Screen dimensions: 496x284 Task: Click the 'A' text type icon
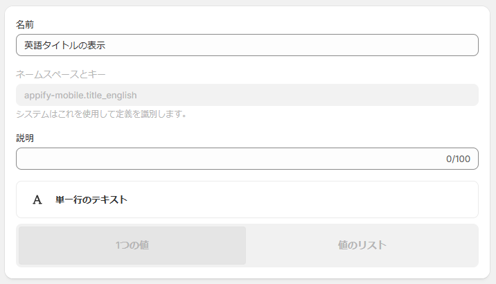37,199
